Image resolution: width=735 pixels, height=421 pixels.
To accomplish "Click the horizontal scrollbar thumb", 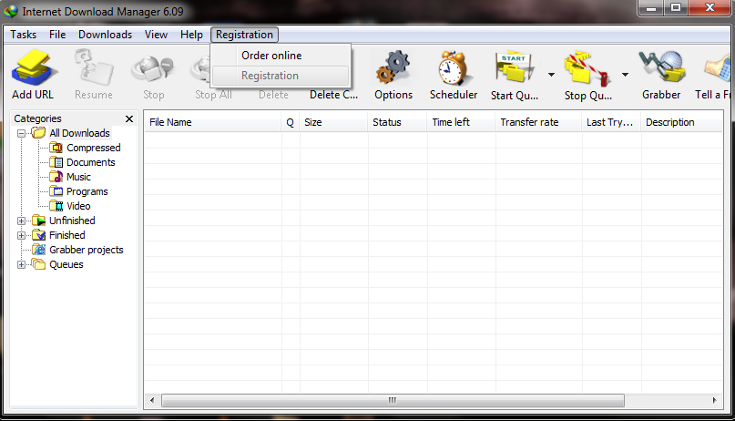I will coord(393,400).
